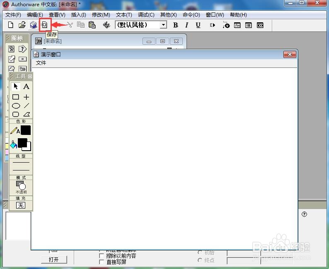Toggle Bold text formatting

pyautogui.click(x=176, y=25)
